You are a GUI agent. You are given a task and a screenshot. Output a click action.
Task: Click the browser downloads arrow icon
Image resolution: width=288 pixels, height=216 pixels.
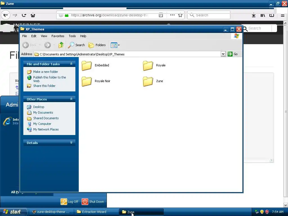(x=254, y=15)
